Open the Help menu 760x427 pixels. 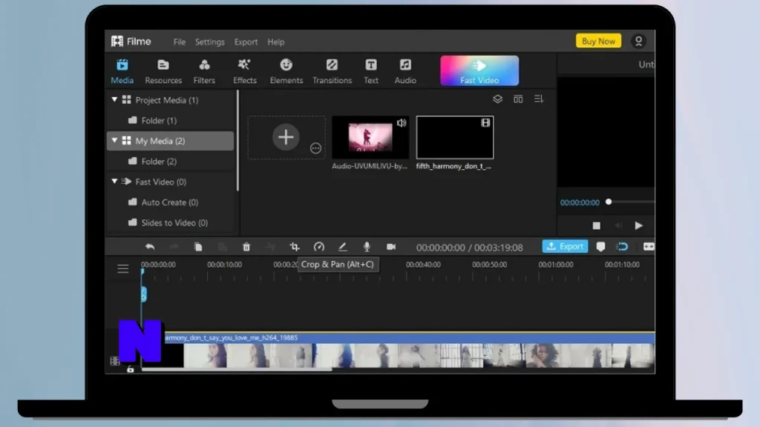pyautogui.click(x=276, y=42)
